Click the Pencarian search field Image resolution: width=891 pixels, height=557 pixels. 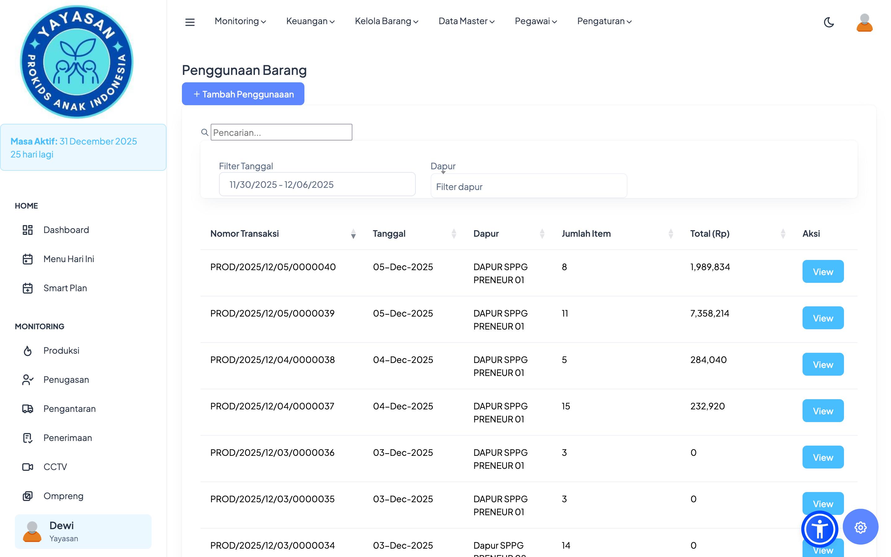[281, 132]
